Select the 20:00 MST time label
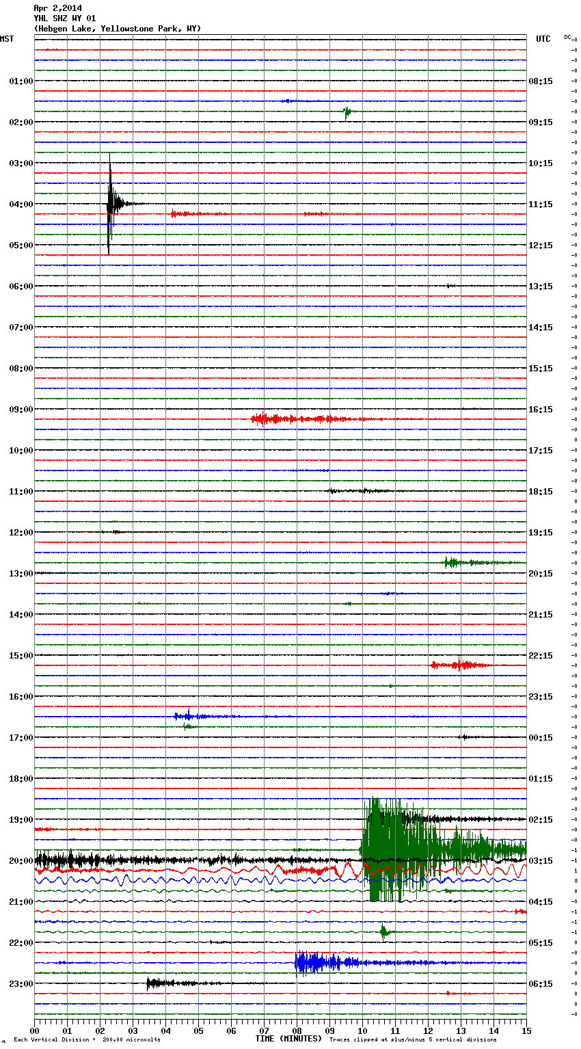Screen dimensions: 581x1049 click(x=21, y=861)
